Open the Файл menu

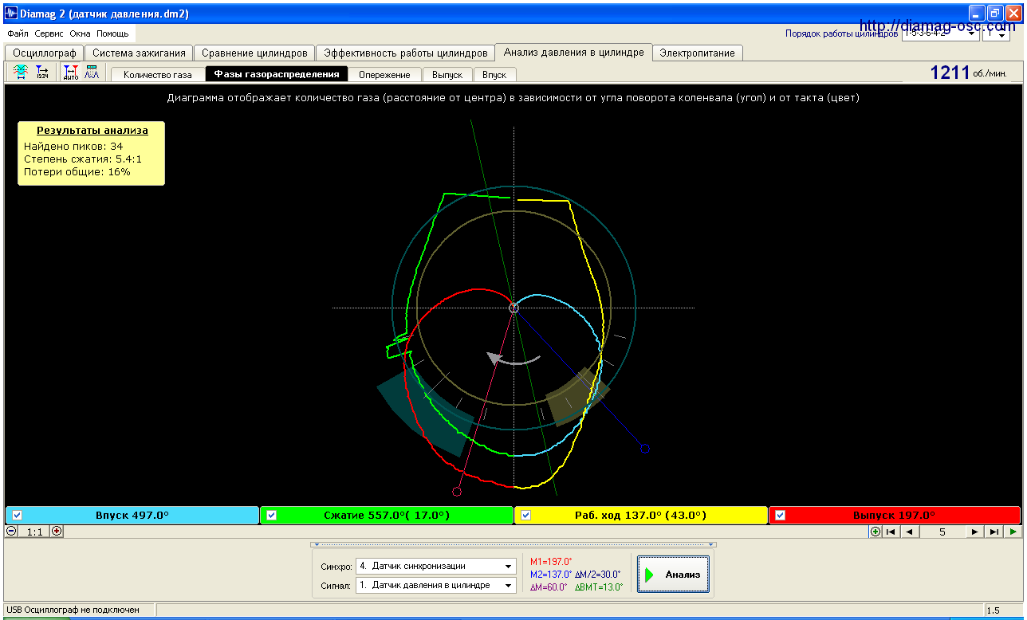coord(18,33)
